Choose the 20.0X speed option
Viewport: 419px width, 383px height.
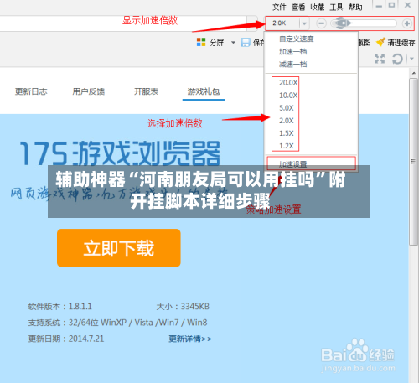tap(288, 83)
